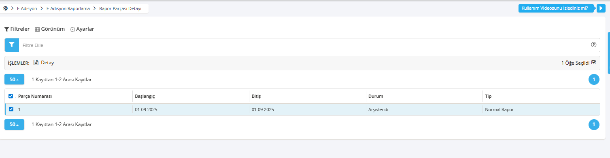Viewport: 610px width, 158px height.
Task: Open the Görünüm view menu
Action: (50, 29)
